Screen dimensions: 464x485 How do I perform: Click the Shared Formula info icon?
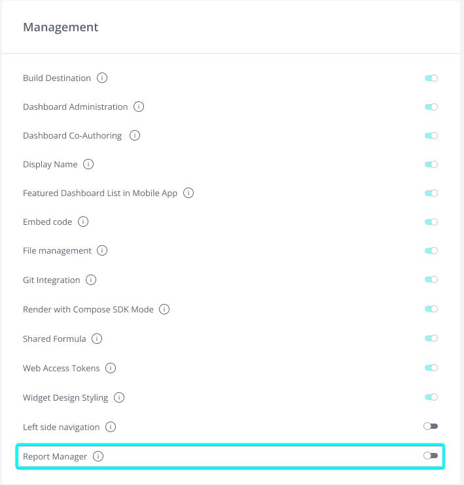pyautogui.click(x=97, y=339)
